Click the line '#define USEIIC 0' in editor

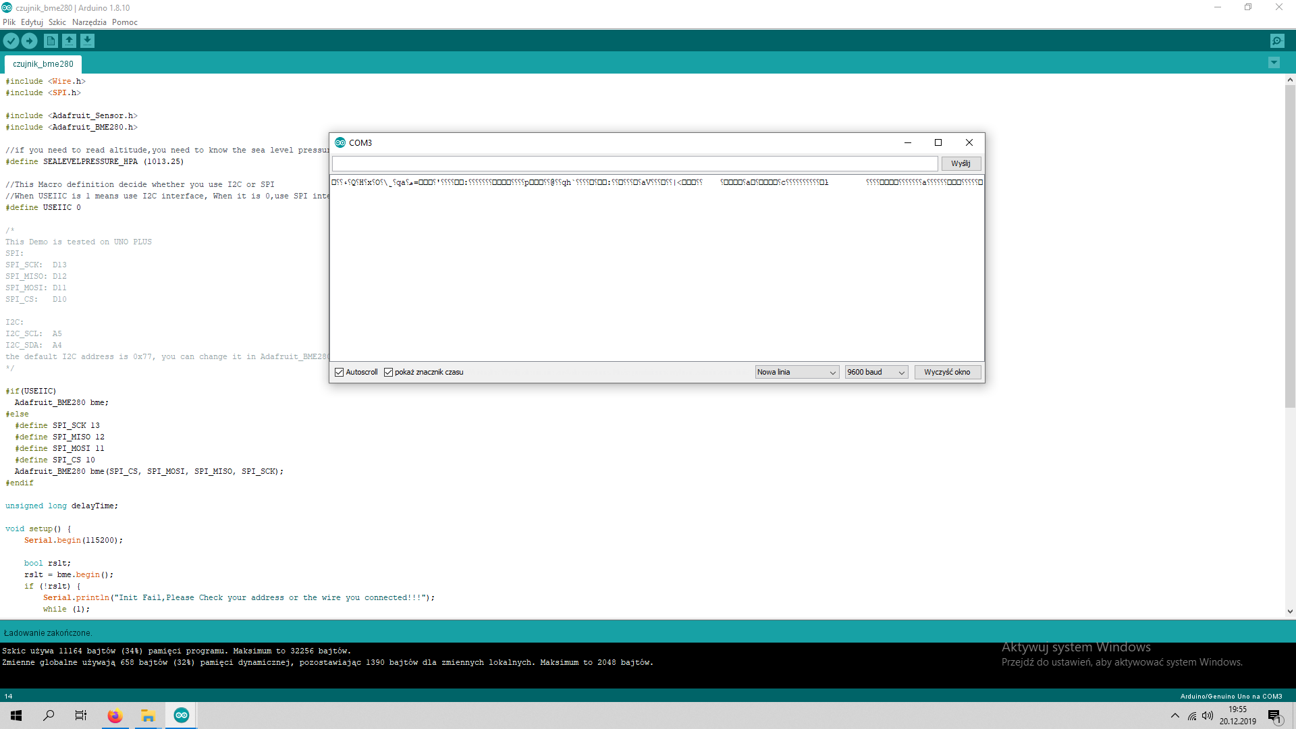43,208
